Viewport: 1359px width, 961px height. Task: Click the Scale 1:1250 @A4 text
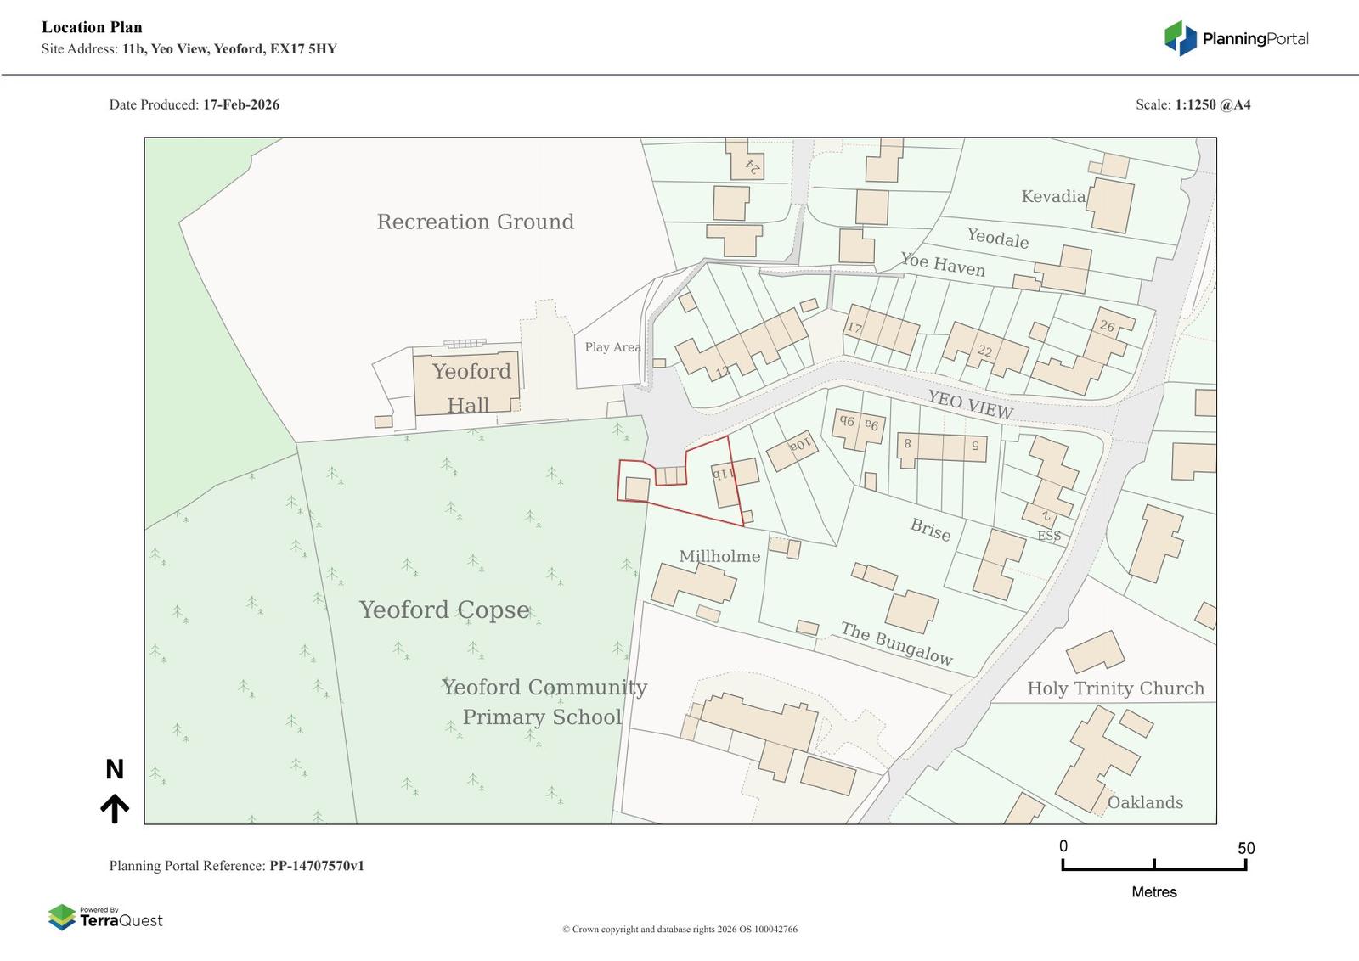pyautogui.click(x=1193, y=104)
